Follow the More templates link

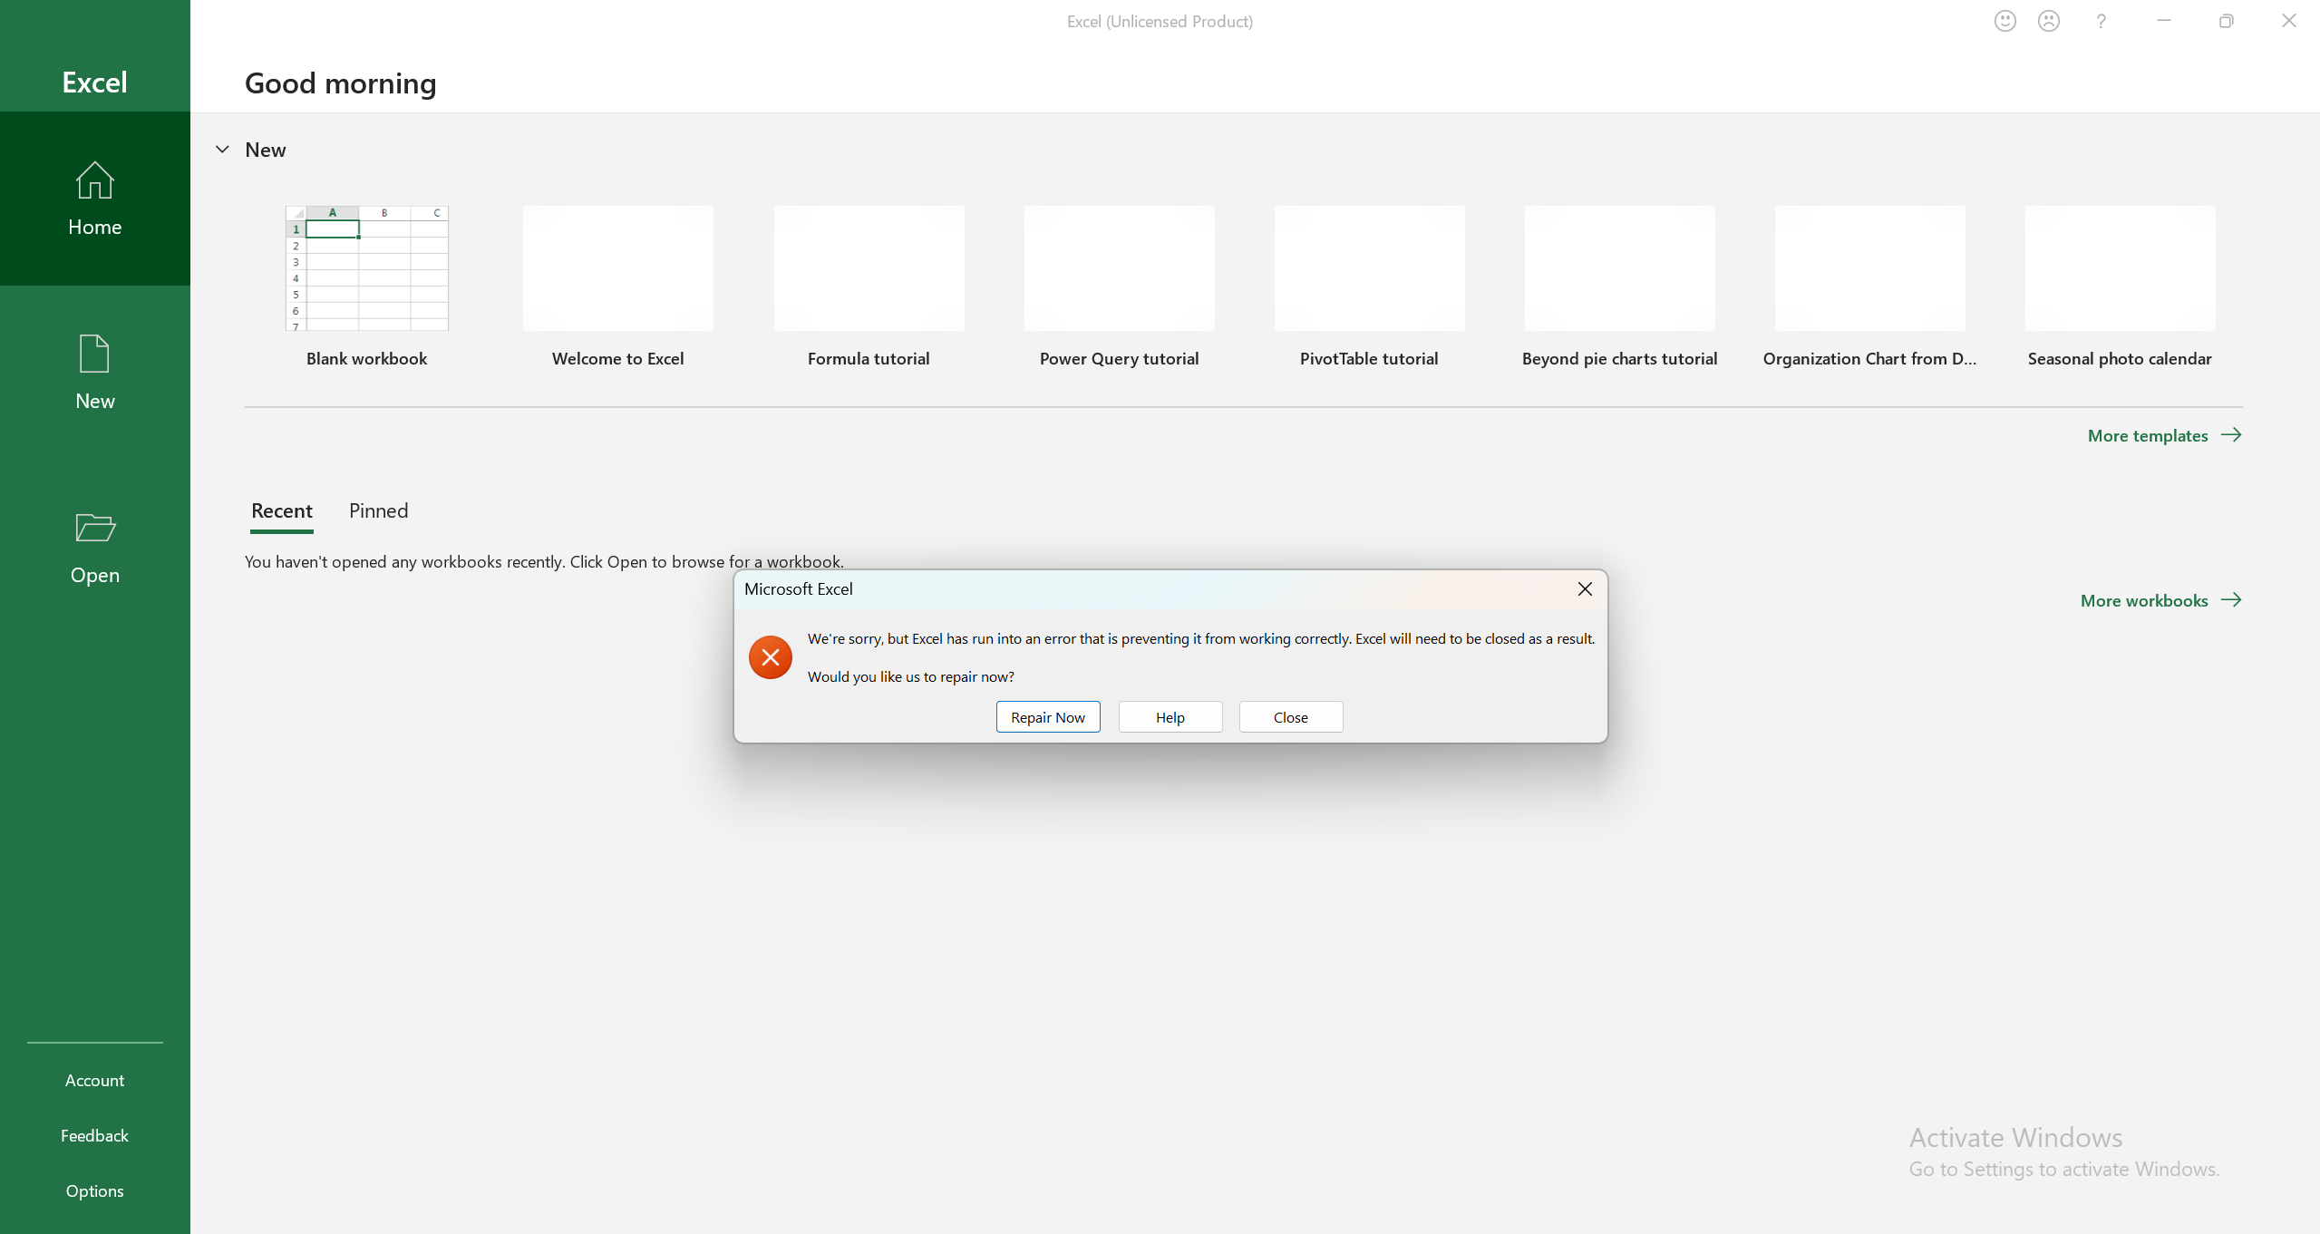click(x=2164, y=436)
